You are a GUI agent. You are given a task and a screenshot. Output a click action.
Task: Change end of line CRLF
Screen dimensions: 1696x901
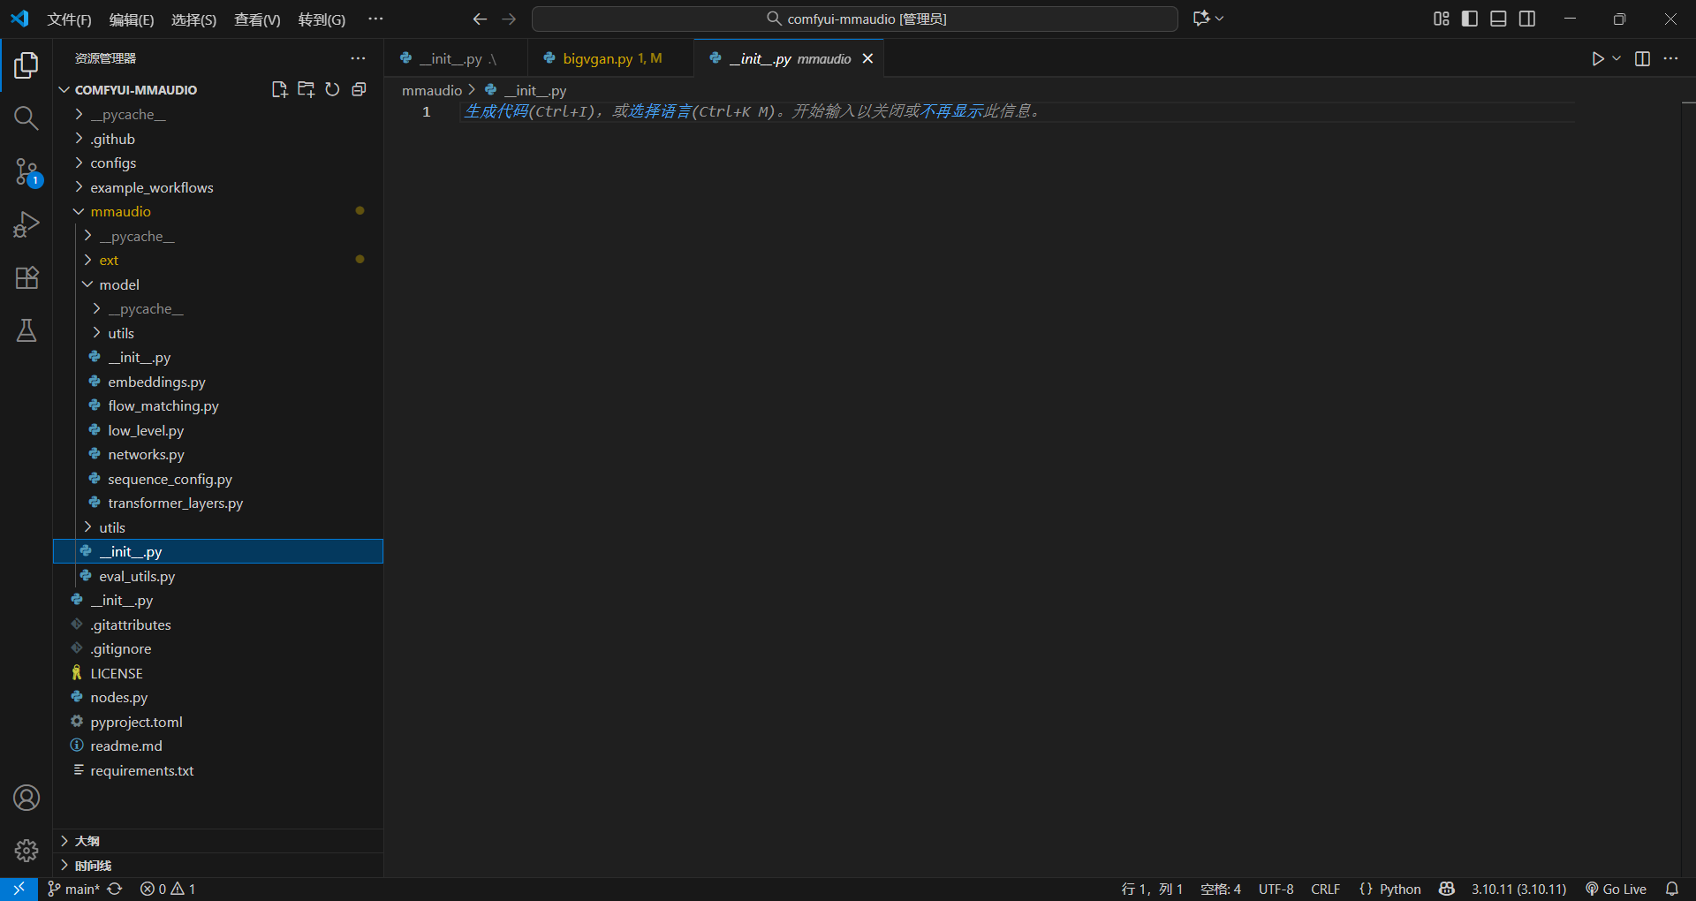tap(1325, 889)
